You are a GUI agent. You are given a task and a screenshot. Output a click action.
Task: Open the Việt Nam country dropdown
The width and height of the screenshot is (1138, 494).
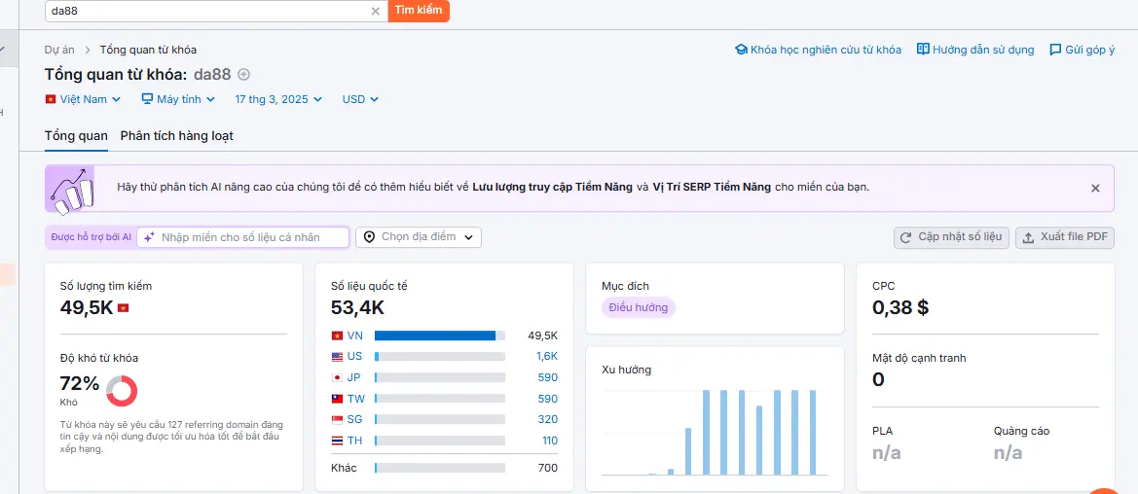pyautogui.click(x=83, y=99)
